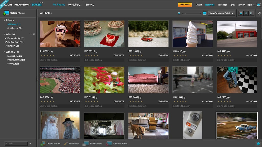Uncheck the Karaoke Party album checkbox
Viewport: 262px width, 147px height.
point(6,38)
